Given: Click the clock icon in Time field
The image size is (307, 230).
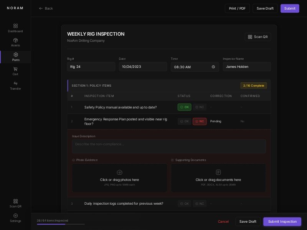Looking at the screenshot, I should click(213, 67).
